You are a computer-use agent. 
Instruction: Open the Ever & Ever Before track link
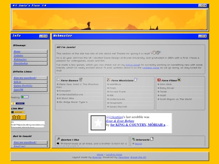tap(120, 121)
